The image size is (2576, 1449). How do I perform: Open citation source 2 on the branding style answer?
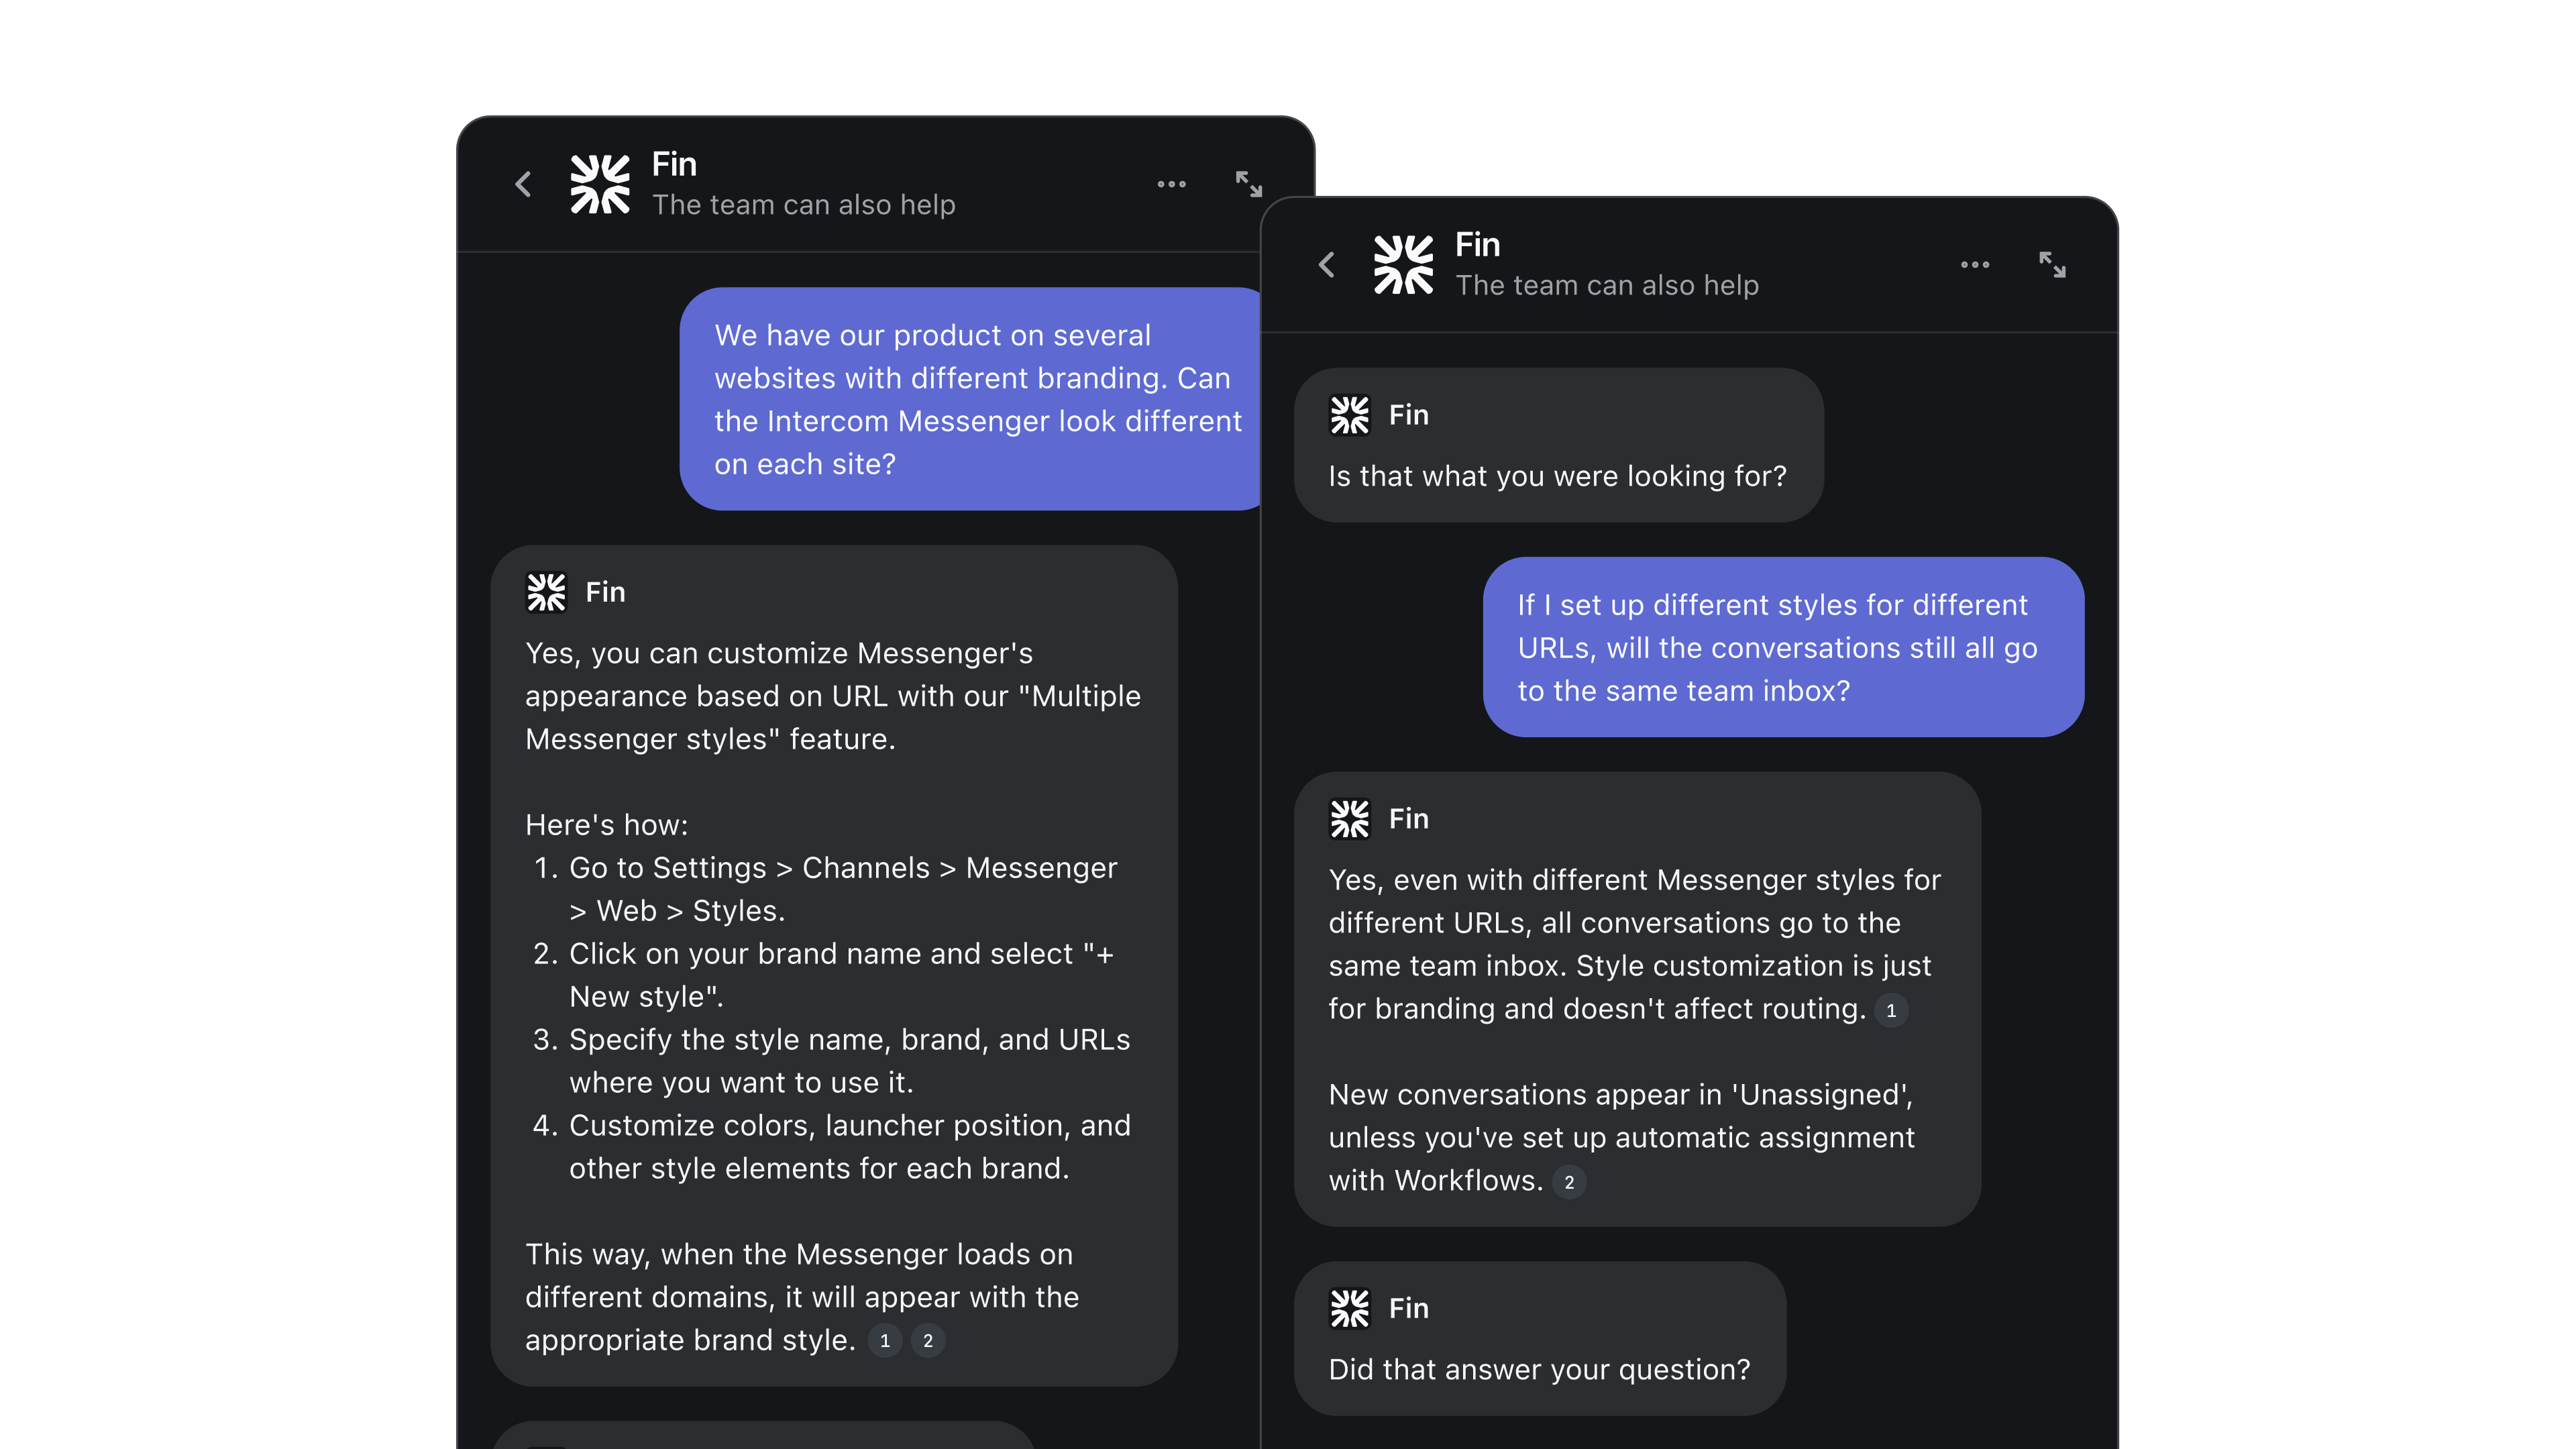point(927,1341)
